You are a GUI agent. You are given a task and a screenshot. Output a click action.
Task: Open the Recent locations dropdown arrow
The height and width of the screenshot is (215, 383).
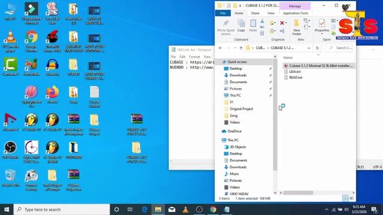pyautogui.click(x=235, y=48)
